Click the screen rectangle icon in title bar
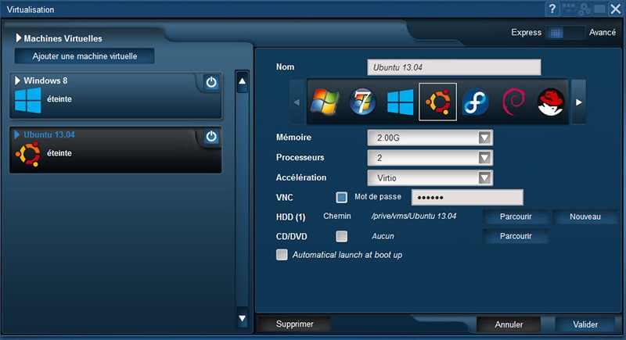This screenshot has height=340, width=626. click(x=599, y=9)
